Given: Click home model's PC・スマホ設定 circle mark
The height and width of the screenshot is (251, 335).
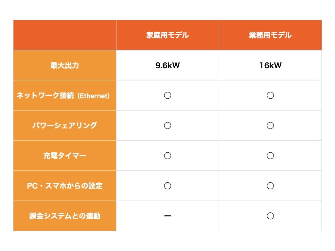Looking at the screenshot, I should pos(167,186).
